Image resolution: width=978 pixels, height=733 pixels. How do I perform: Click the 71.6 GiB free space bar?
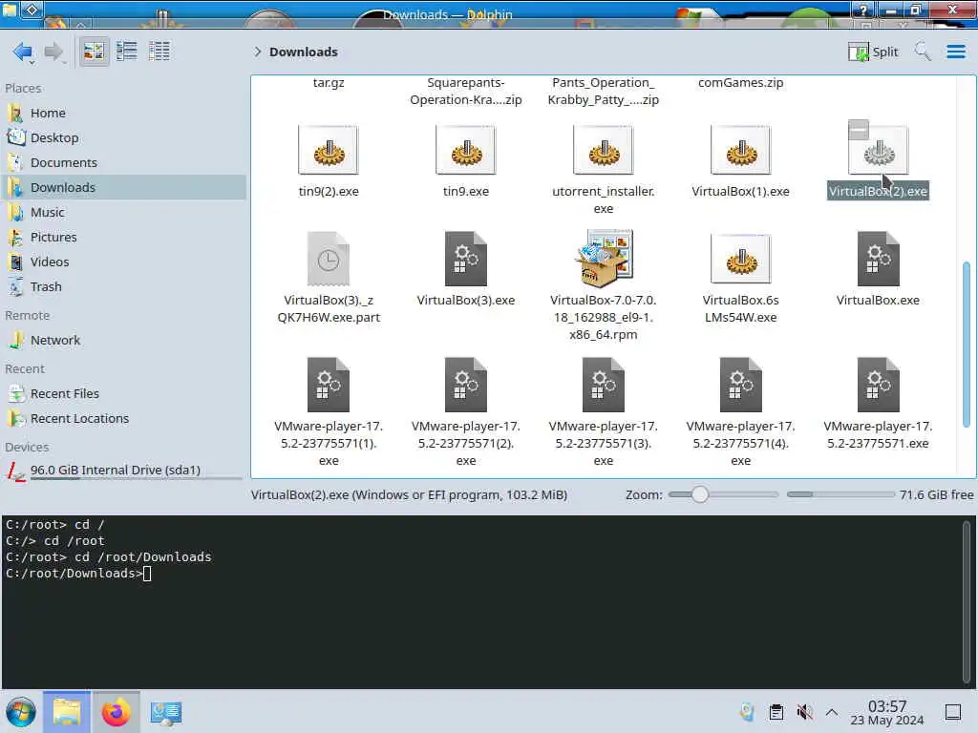pyautogui.click(x=840, y=494)
